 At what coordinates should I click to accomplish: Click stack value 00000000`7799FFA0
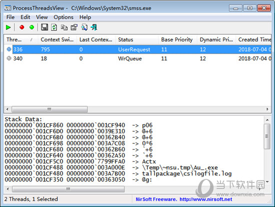click(x=96, y=161)
